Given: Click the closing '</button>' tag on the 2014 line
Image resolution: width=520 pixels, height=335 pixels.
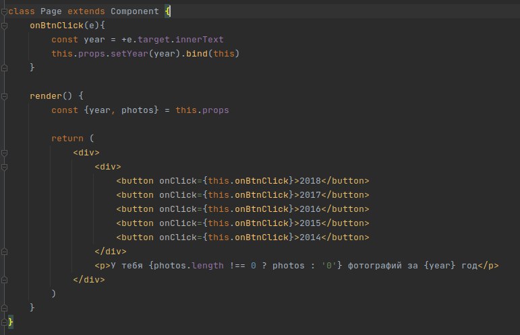Looking at the screenshot, I should (345, 237).
